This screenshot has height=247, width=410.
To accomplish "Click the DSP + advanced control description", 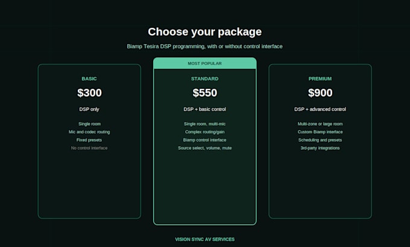I will point(320,109).
